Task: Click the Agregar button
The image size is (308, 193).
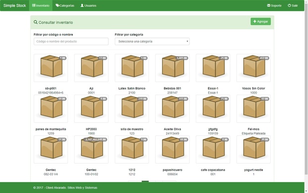Action: (260, 21)
